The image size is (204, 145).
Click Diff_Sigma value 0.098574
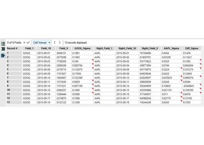(x=192, y=78)
